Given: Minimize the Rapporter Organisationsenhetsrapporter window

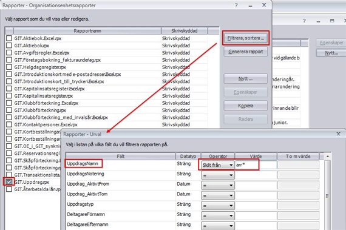Looking at the screenshot, I should (x=250, y=5).
